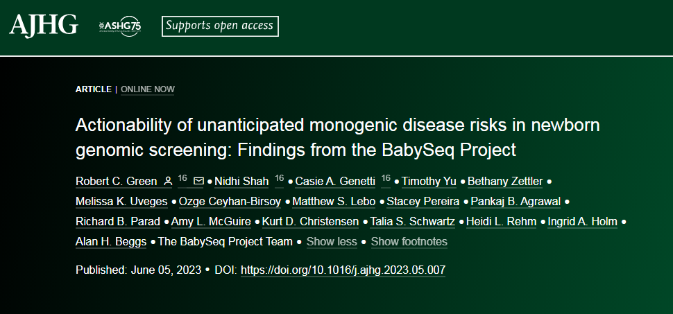This screenshot has height=314, width=673.
Task: Collapse author list with Show less
Action: click(x=332, y=241)
